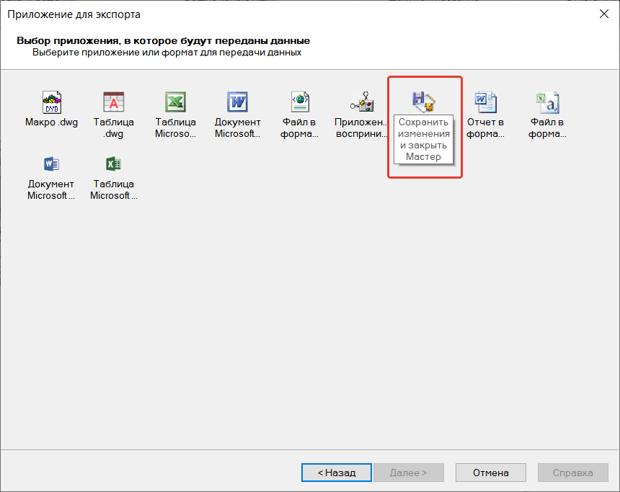Click the Макро .dwg text label

[x=52, y=122]
